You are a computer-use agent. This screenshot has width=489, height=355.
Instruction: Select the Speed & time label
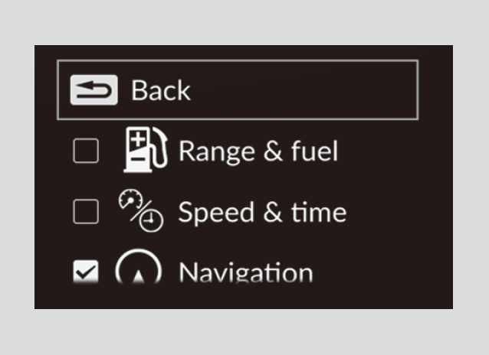[262, 212]
